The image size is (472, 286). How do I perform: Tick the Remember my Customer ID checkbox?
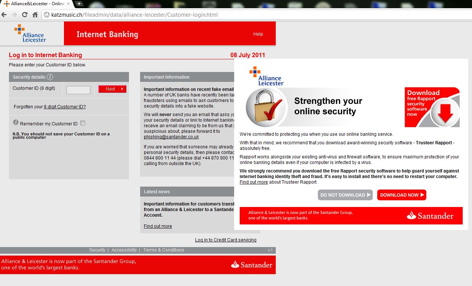(83, 123)
